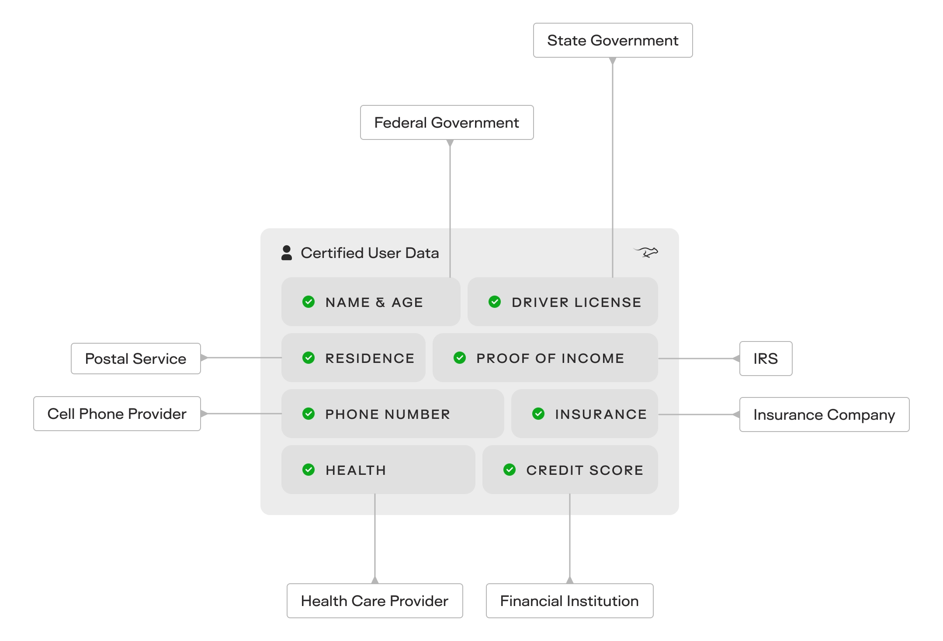Click the green check beside Residence
Viewport: 943px width, 641px height.
click(309, 358)
